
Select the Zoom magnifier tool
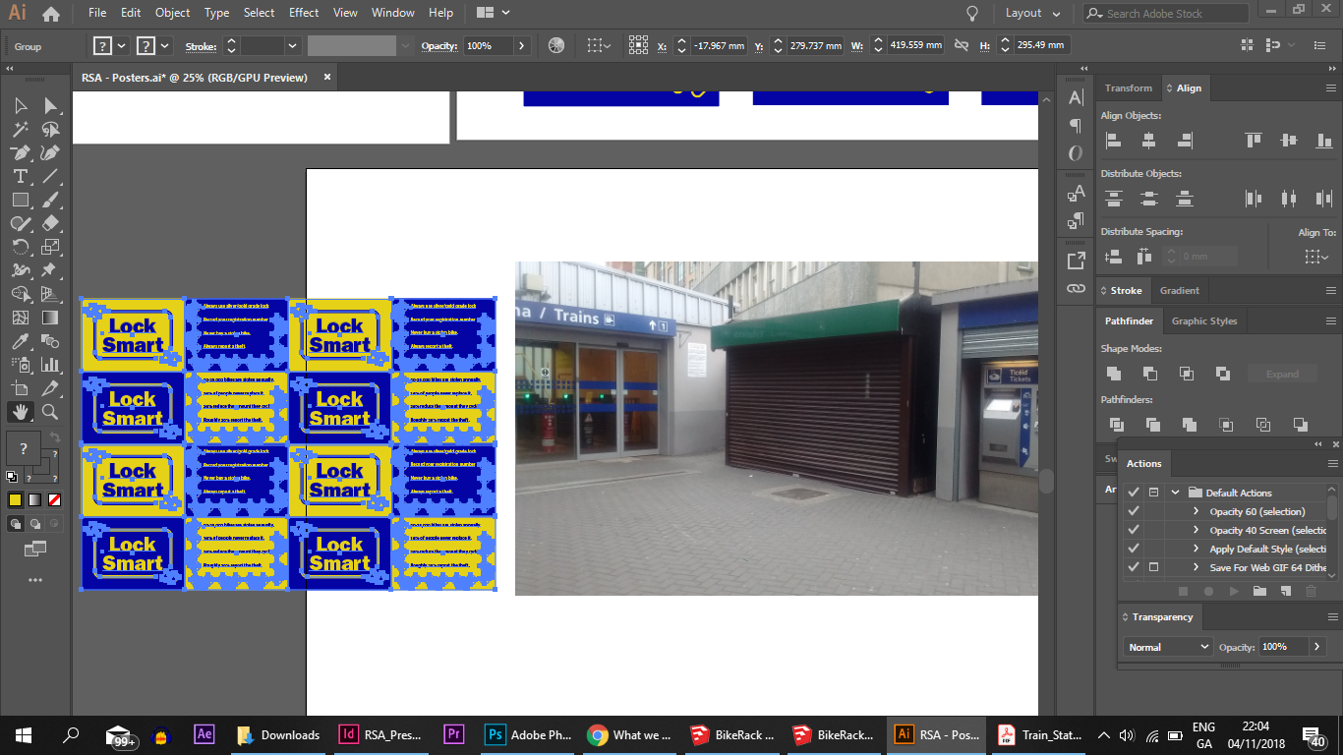pos(50,412)
